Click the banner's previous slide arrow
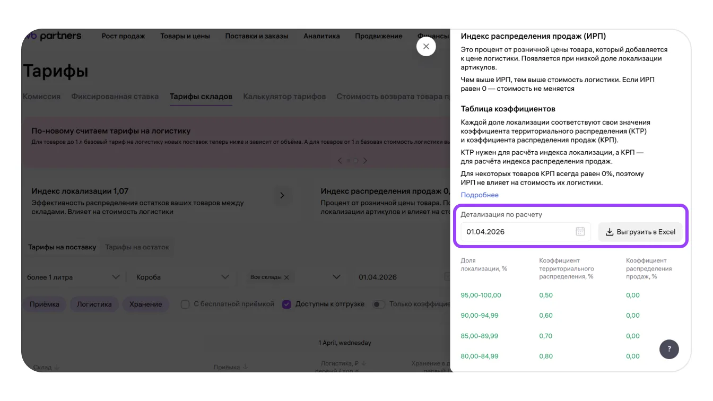This screenshot has height=401, width=713. (x=340, y=161)
